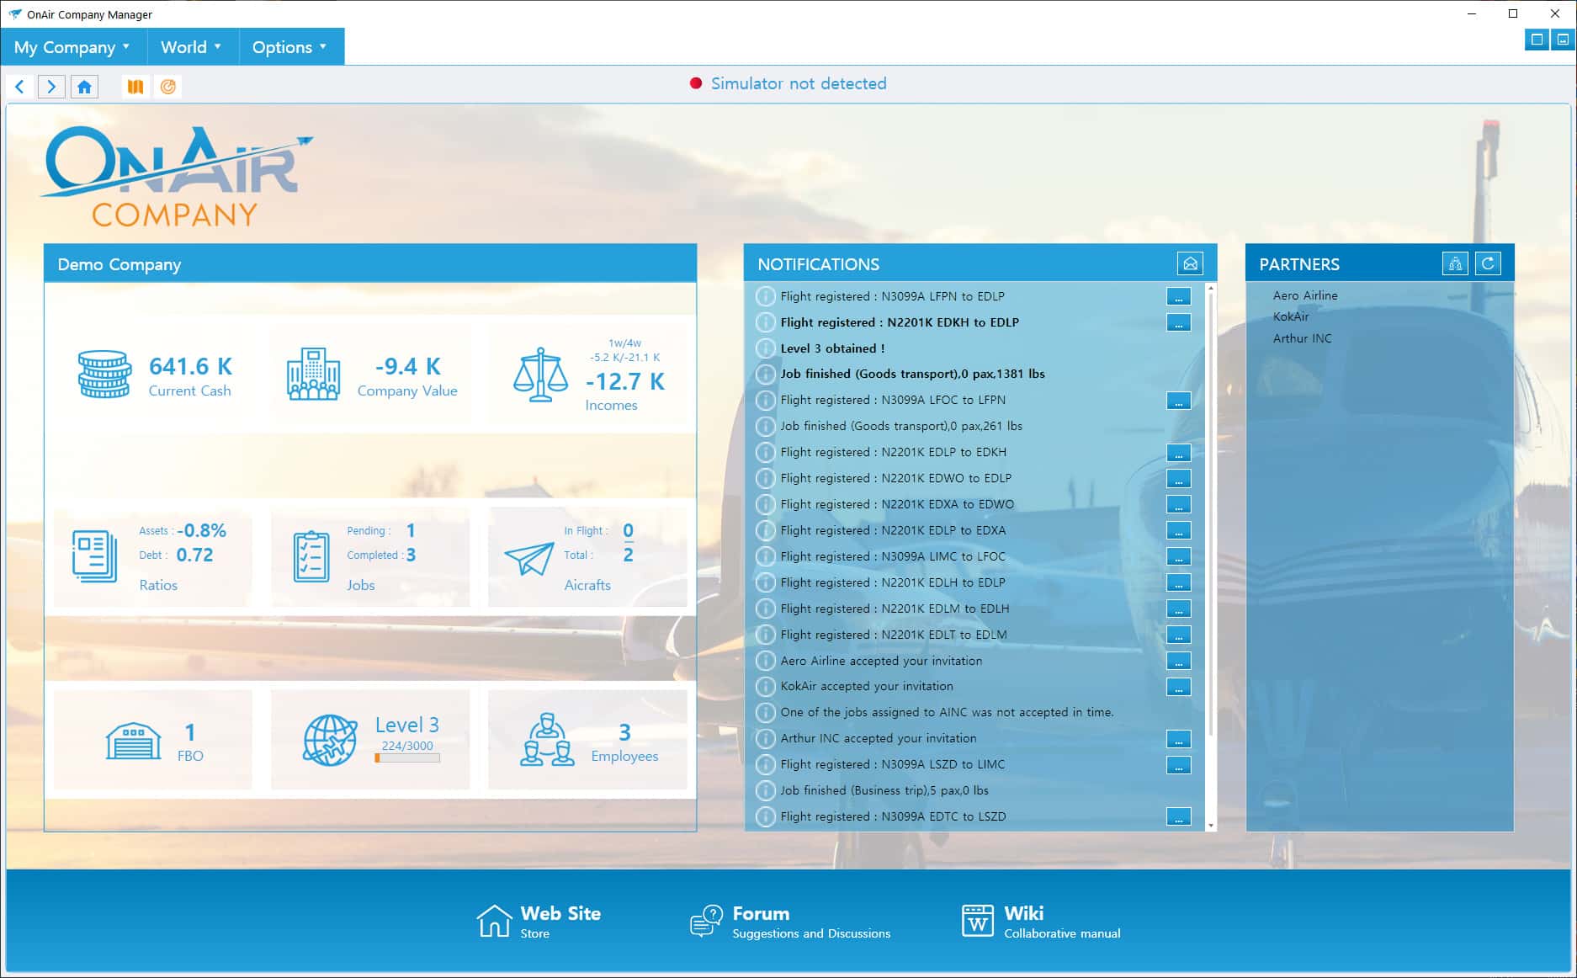Click the Level 3 progress bar
The width and height of the screenshot is (1577, 978).
(407, 758)
